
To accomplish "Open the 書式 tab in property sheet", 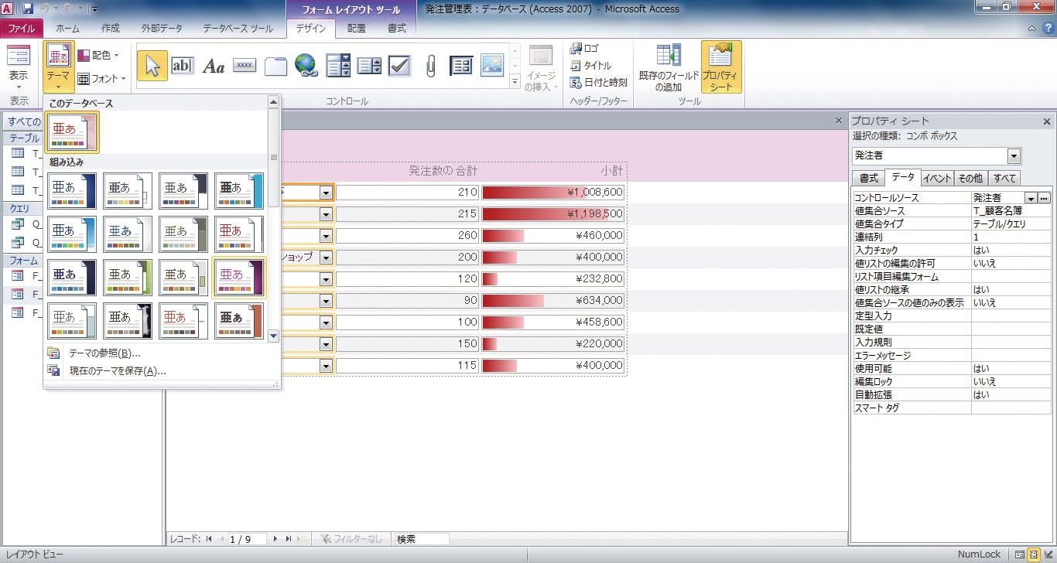I will tap(869, 178).
